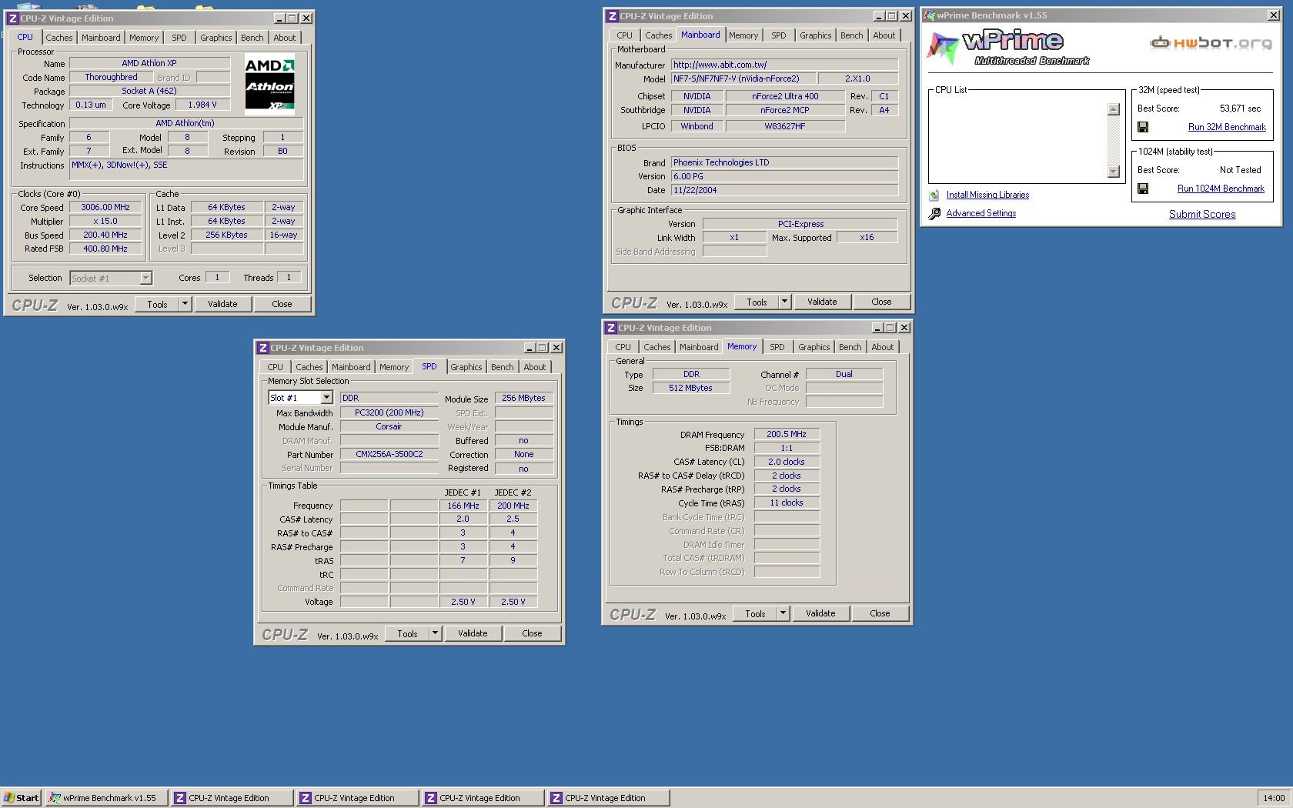Image resolution: width=1293 pixels, height=808 pixels.
Task: Click CPU-Z title icon in Memory window
Action: pos(611,328)
